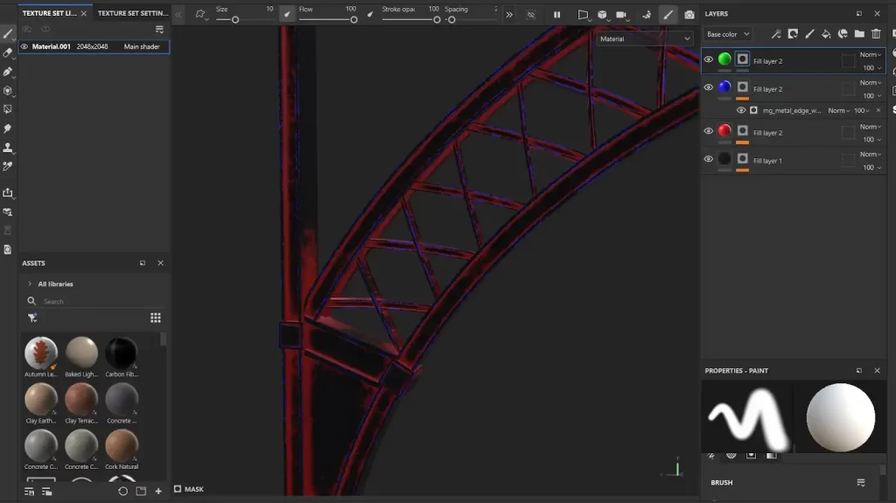Hide the mg_metal_edge_wear effect
This screenshot has height=503, width=896.
741,110
